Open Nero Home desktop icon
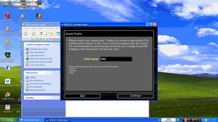This screenshot has width=218, height=122. [x=23, y=18]
